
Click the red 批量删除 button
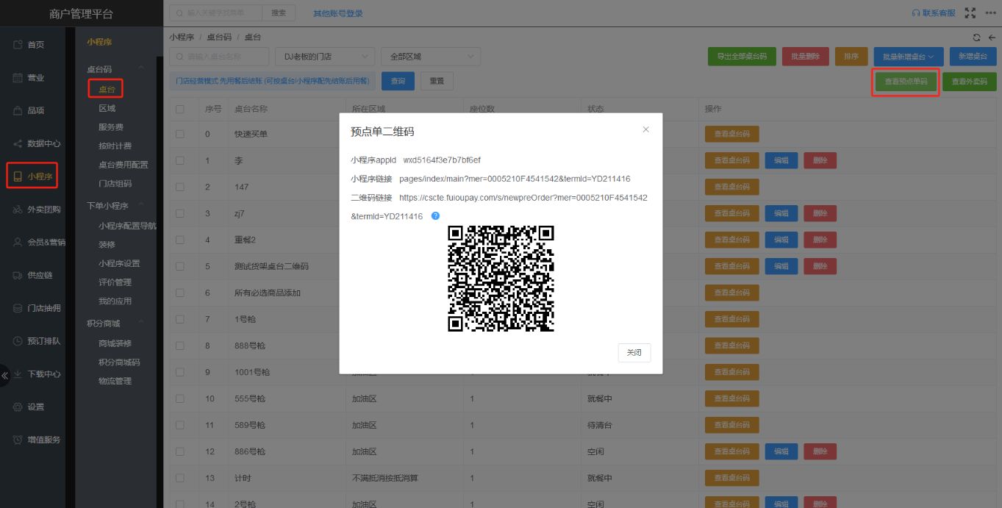(x=806, y=57)
